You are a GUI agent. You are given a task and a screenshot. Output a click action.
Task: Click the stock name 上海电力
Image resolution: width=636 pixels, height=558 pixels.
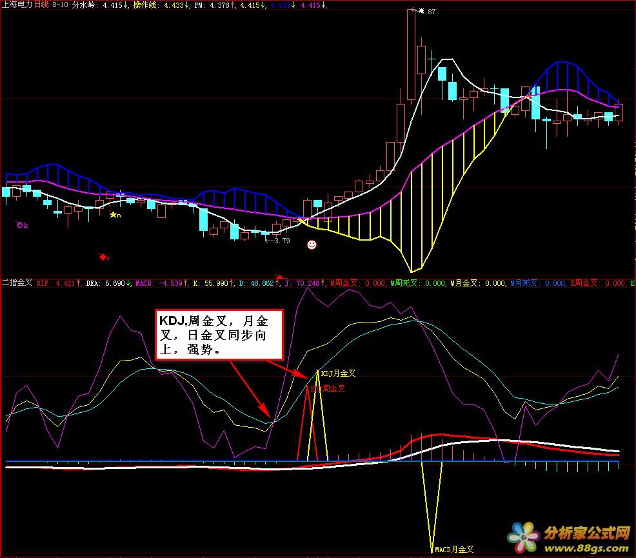(17, 5)
